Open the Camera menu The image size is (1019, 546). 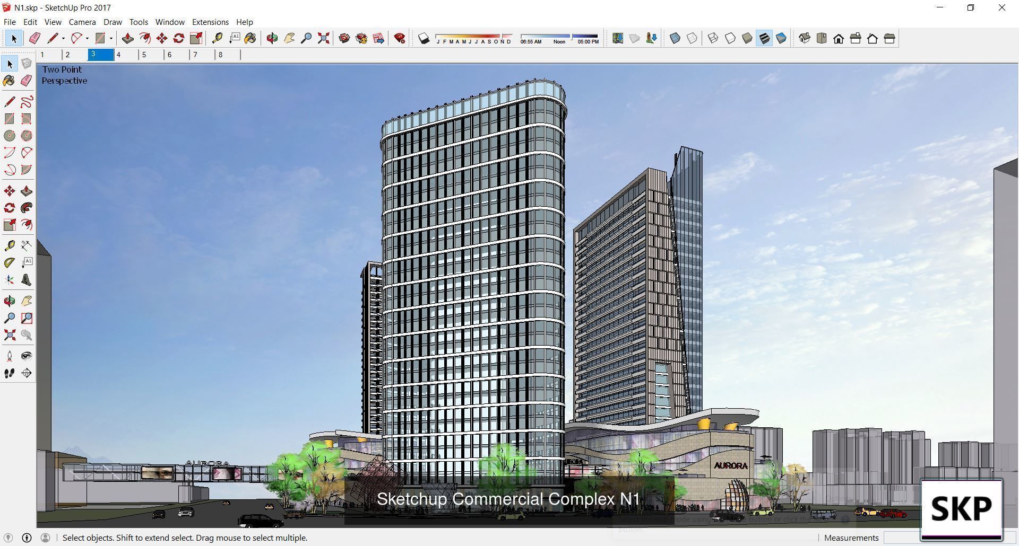tap(82, 22)
